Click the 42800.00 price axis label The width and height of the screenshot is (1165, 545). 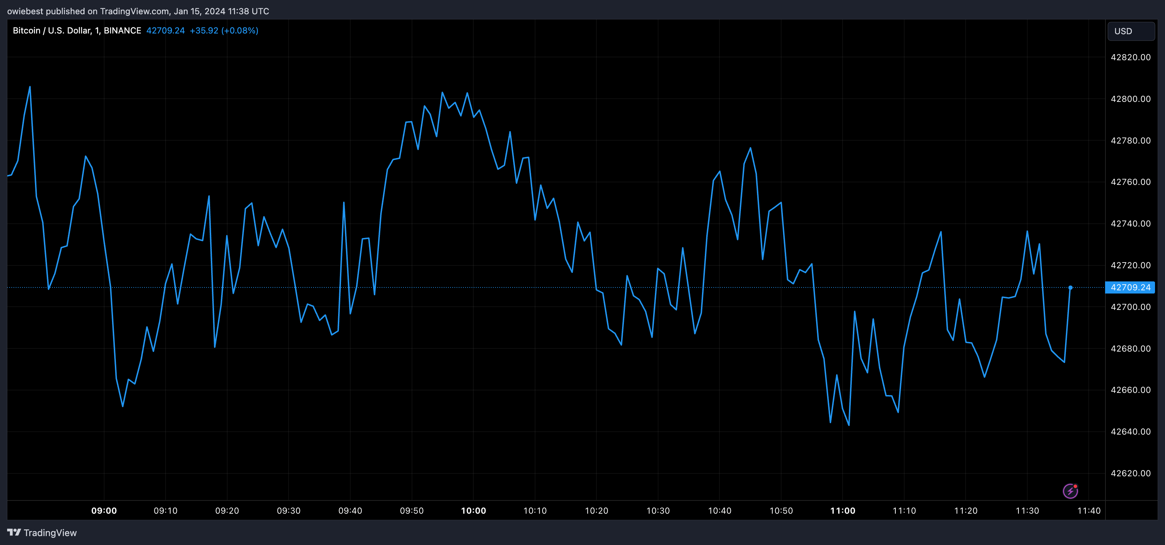tap(1131, 99)
